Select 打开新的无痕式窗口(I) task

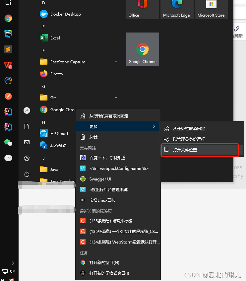click(118, 273)
